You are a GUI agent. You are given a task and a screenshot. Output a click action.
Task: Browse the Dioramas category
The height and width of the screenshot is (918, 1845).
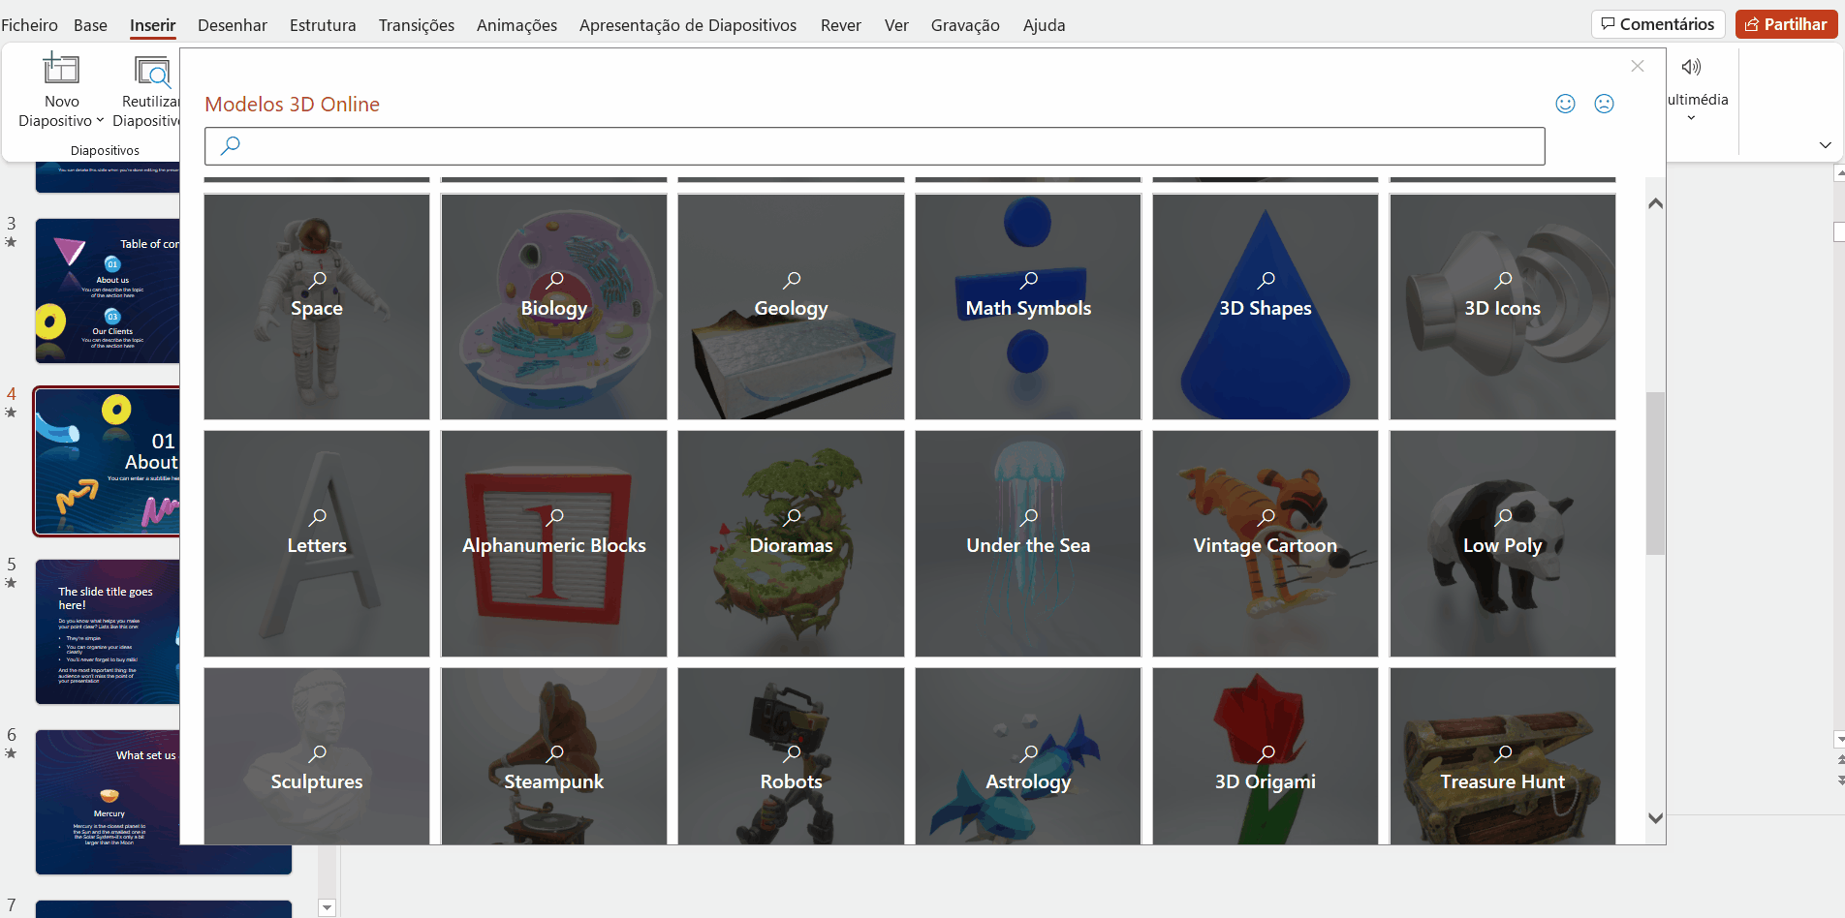[x=791, y=544]
